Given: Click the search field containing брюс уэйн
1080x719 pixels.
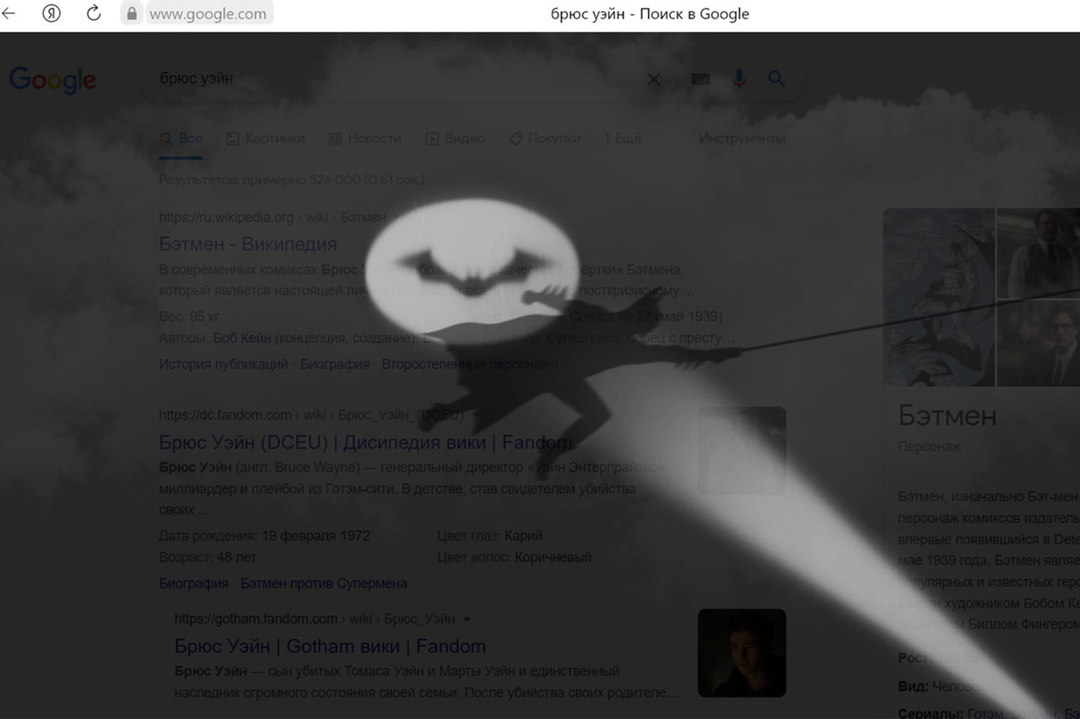Looking at the screenshot, I should (397, 79).
